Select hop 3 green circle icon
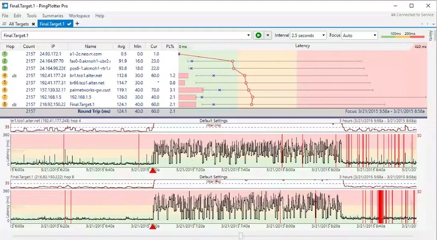Screen dimensions: 437x240 coord(4,68)
